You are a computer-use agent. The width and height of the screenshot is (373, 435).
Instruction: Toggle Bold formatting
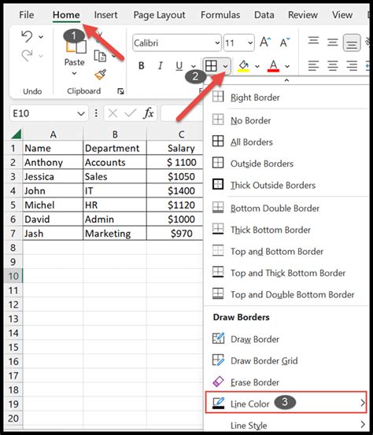(x=142, y=66)
